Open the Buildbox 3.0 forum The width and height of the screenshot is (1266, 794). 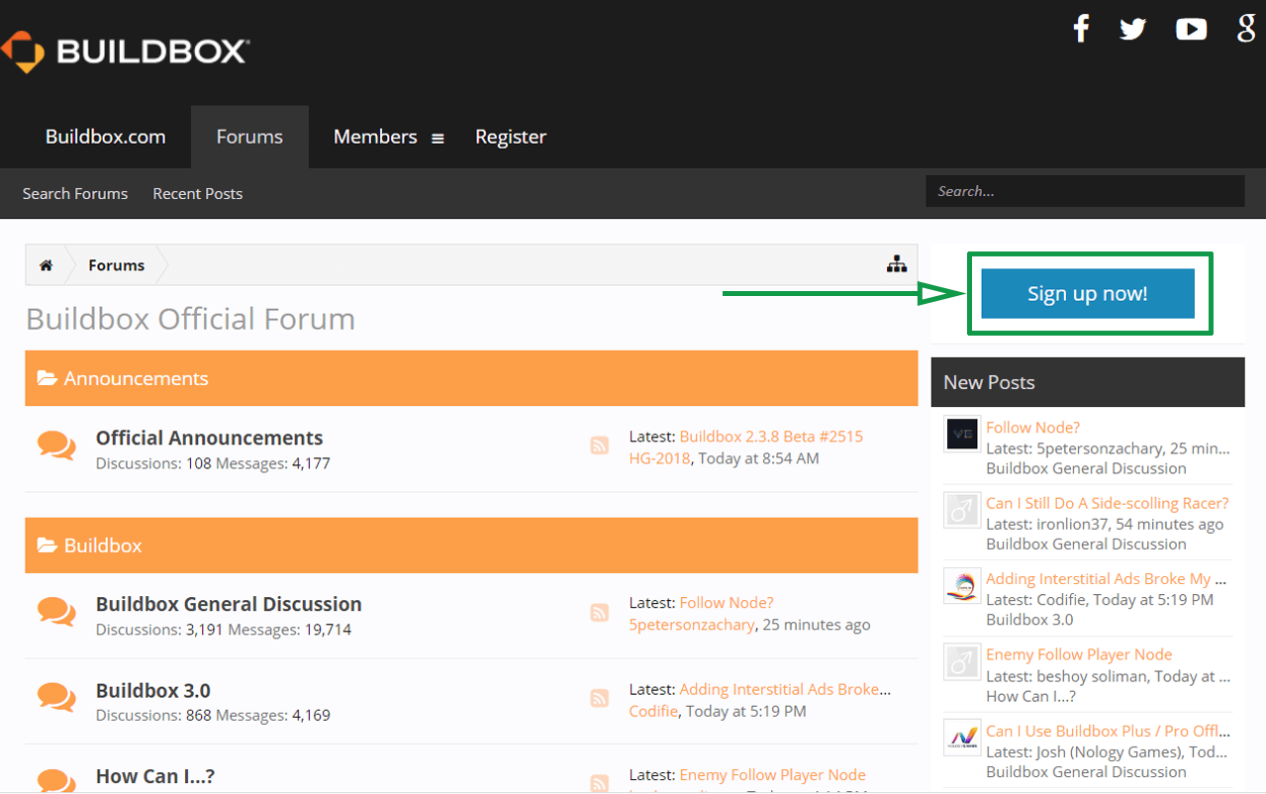point(153,690)
